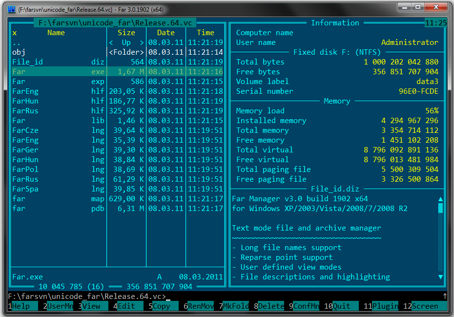Click the 10Quit function key
This screenshot has width=454, height=317.
341,306
